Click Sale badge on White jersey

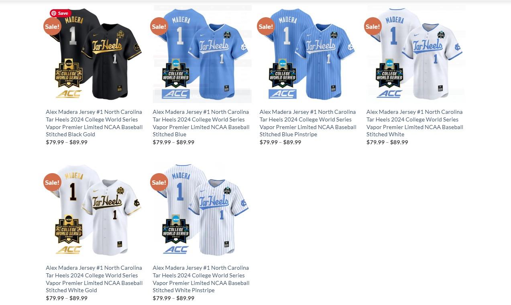[373, 26]
